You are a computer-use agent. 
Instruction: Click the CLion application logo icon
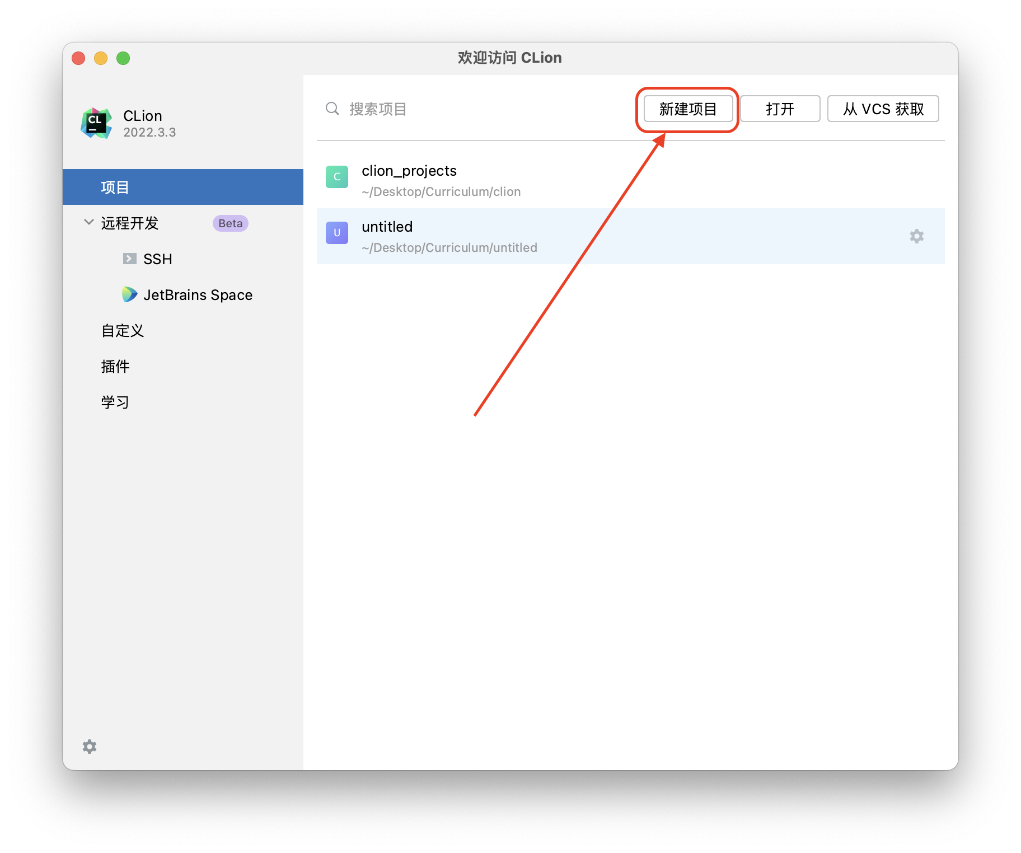click(95, 122)
